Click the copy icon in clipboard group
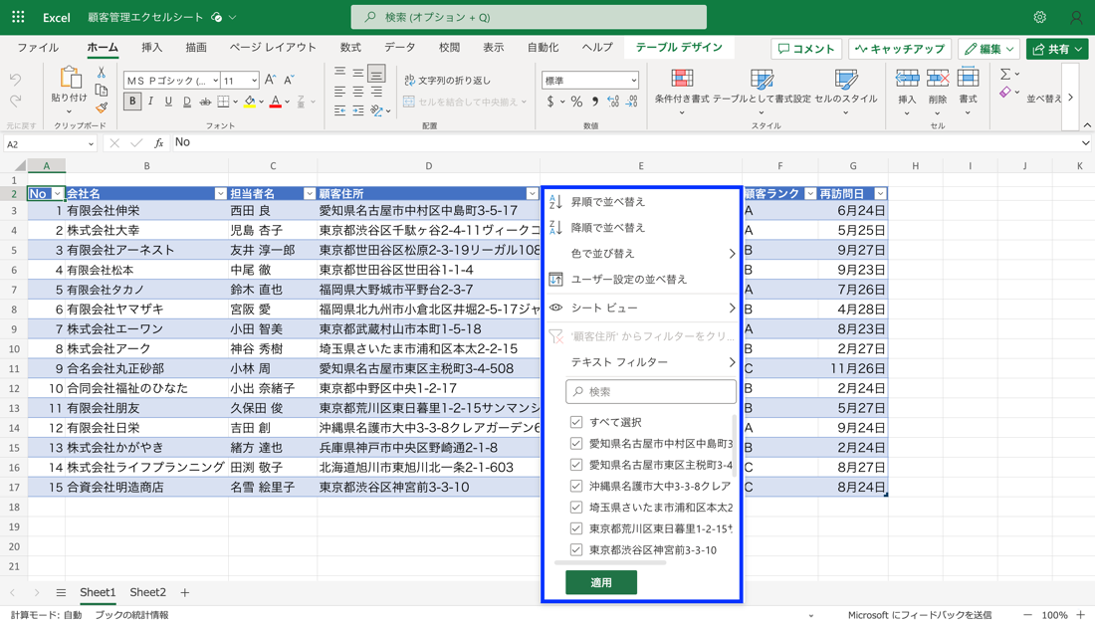1095x623 pixels. (x=102, y=91)
